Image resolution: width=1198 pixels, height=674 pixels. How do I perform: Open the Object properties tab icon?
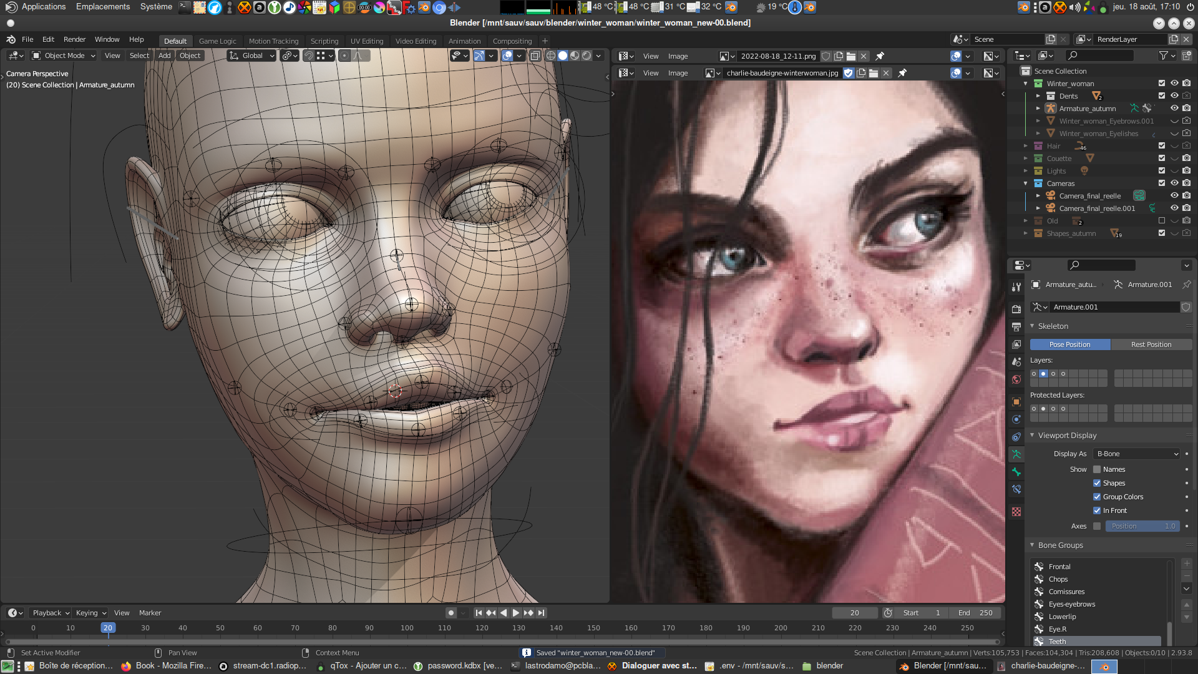coord(1016,402)
